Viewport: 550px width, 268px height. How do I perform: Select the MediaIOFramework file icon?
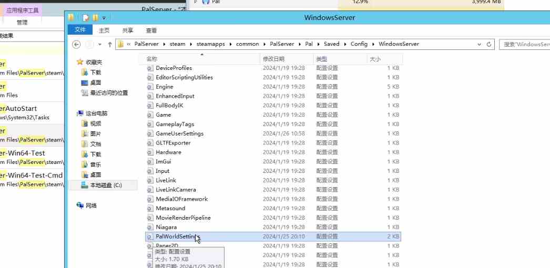click(x=150, y=199)
